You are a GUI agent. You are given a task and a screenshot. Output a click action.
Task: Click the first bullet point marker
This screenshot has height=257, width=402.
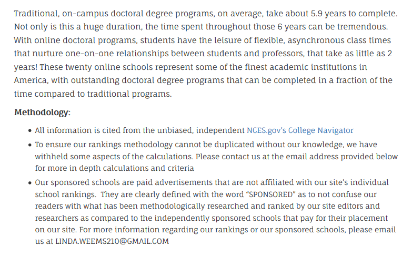pos(29,131)
